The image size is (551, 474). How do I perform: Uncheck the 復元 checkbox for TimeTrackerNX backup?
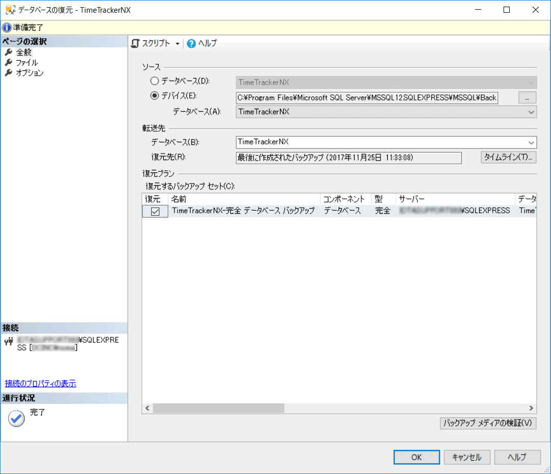155,211
